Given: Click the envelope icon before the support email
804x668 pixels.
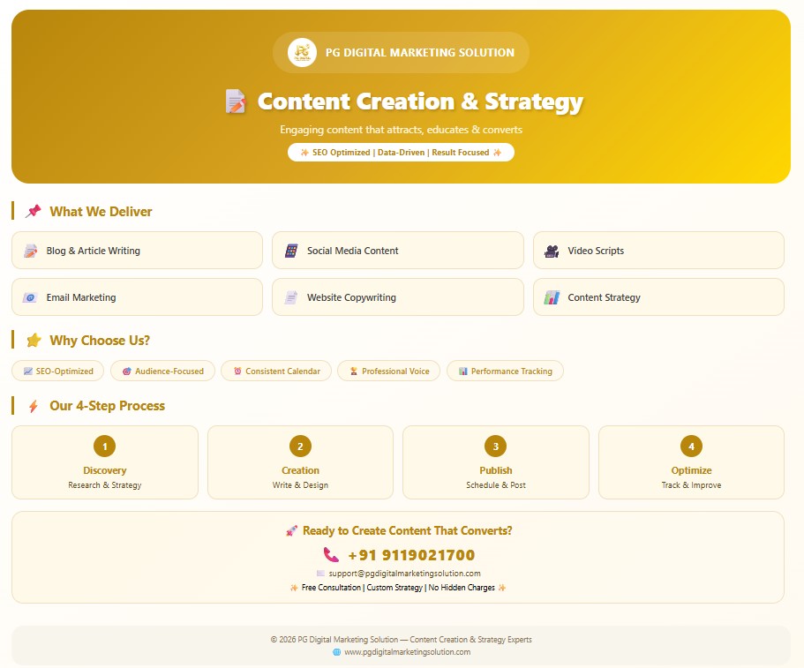Looking at the screenshot, I should point(320,574).
